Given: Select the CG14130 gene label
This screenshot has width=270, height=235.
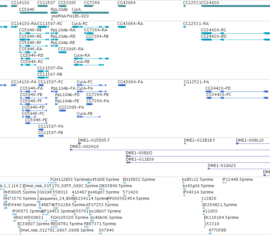Looking at the screenshot, I should tap(20, 3).
